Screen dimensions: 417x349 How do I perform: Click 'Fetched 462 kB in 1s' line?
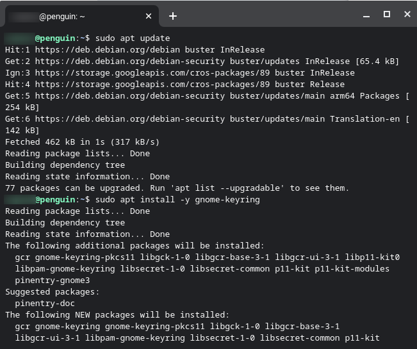(82, 142)
